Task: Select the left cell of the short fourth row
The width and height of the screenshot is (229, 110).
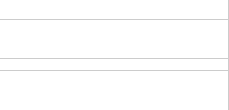Action: tap(27, 64)
